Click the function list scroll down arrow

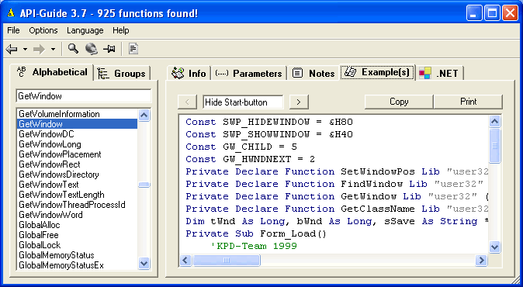(144, 263)
